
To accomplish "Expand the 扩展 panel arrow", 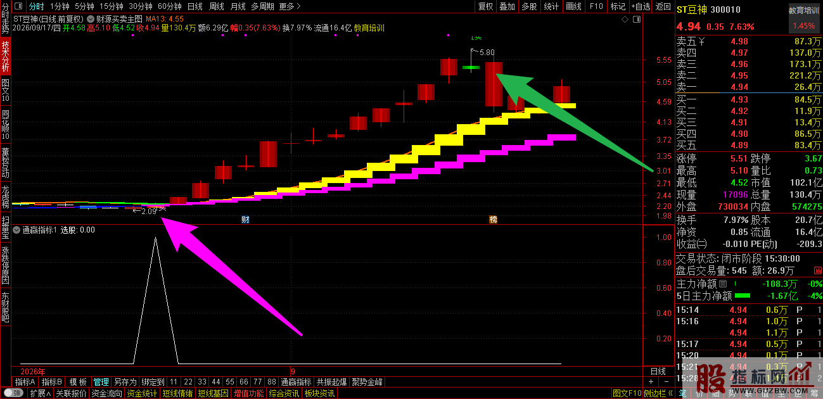I will [41, 393].
